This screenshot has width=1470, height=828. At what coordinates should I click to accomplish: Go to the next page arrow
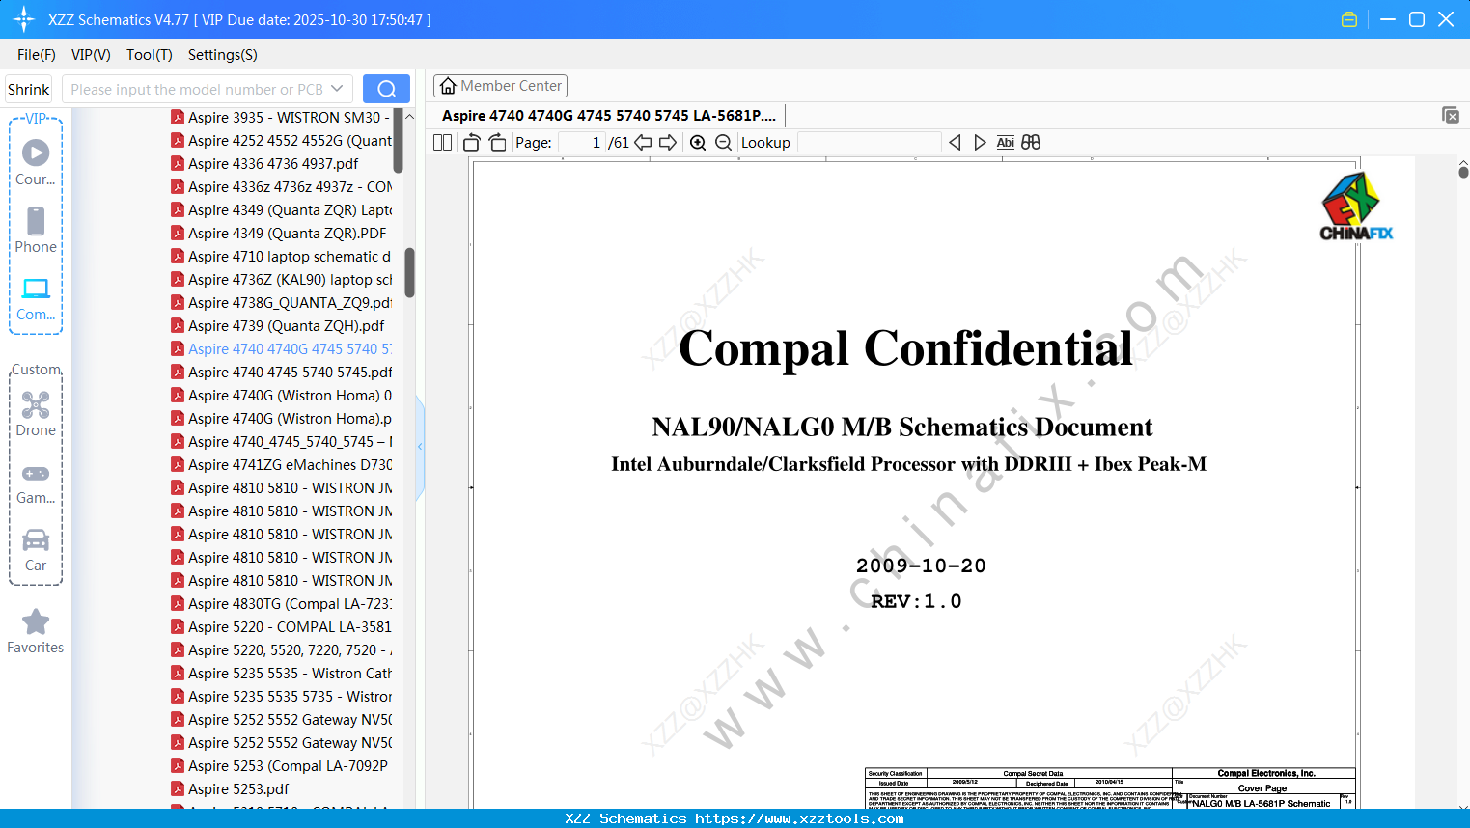click(x=668, y=143)
